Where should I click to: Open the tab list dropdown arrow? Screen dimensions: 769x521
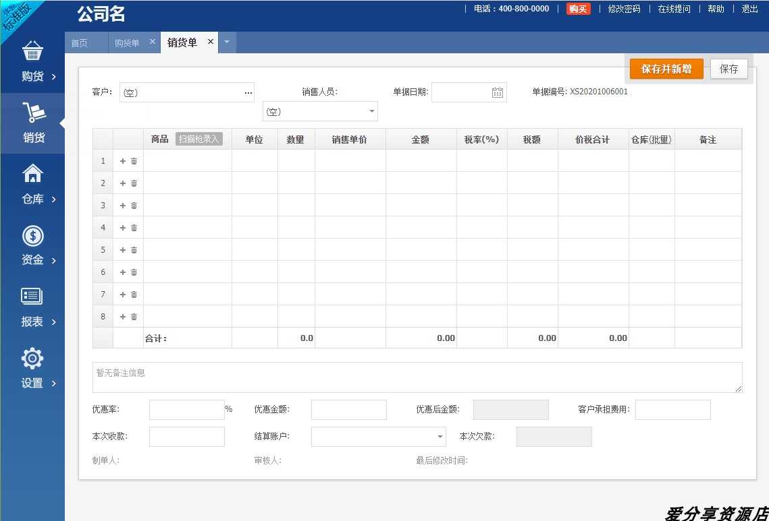click(x=227, y=42)
